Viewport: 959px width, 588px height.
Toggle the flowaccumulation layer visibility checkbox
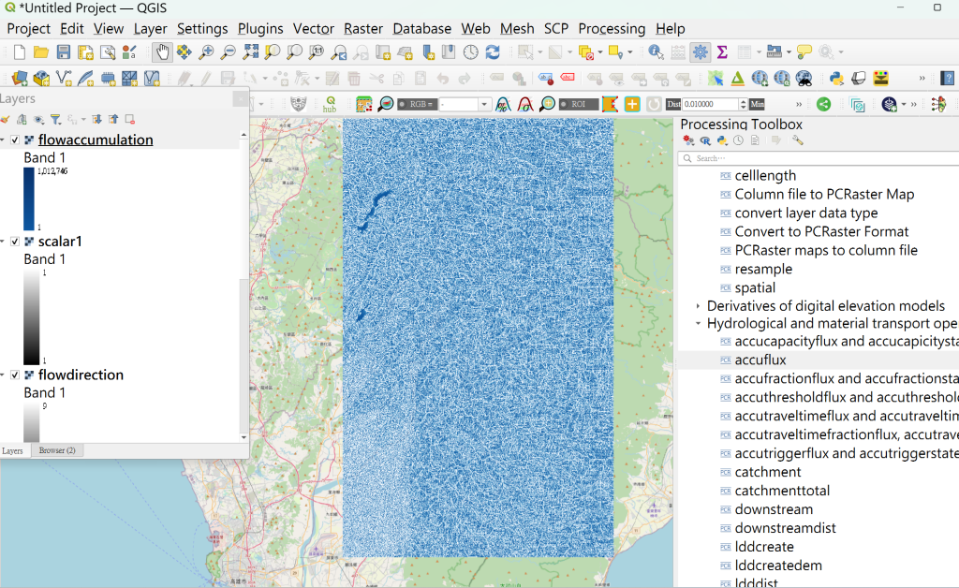click(15, 140)
